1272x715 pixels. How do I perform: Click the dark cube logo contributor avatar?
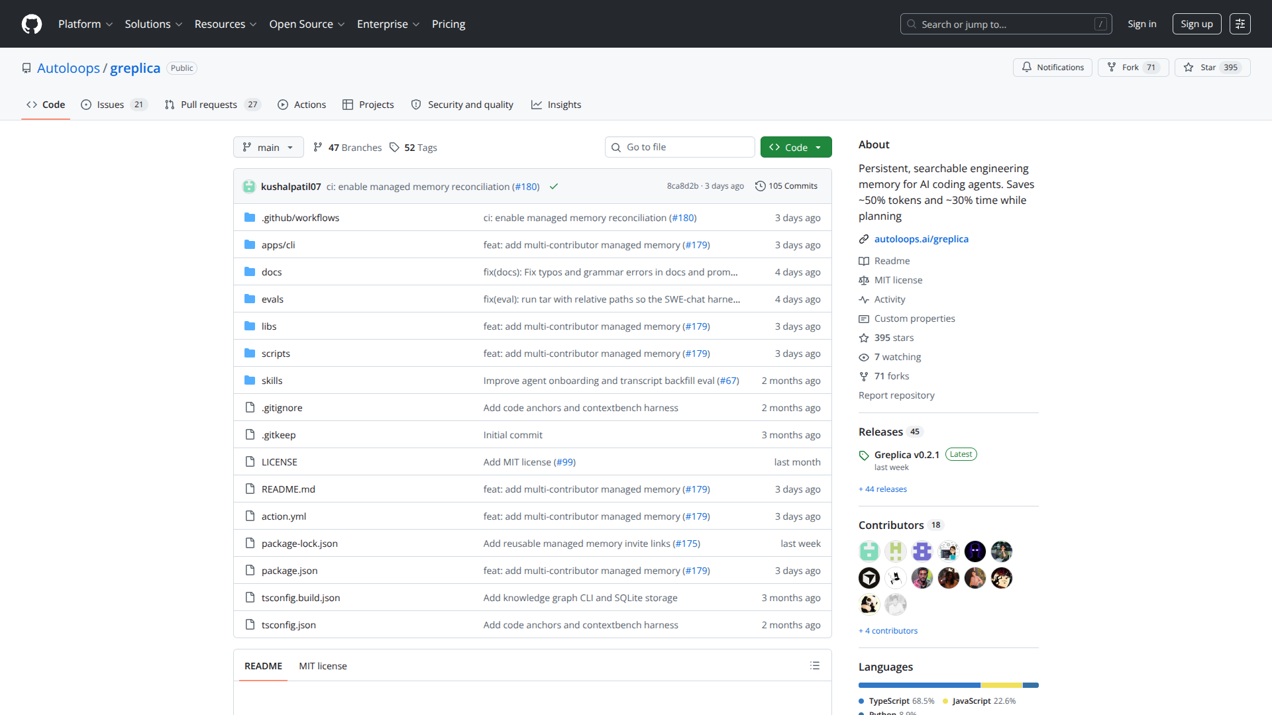869,578
